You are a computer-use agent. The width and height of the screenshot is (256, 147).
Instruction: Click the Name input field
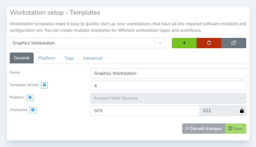click(168, 73)
